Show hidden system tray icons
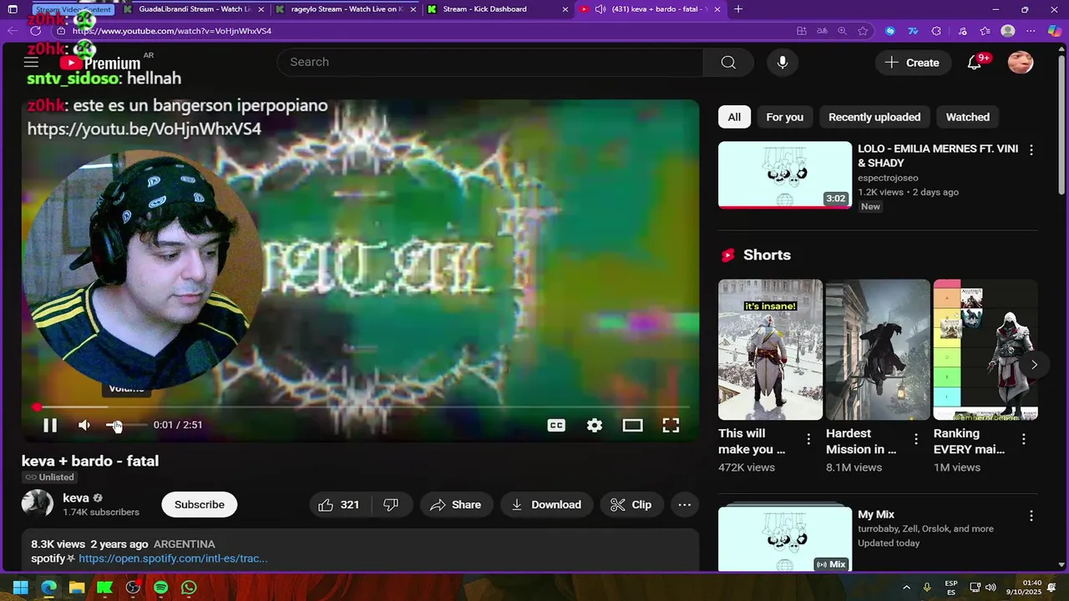 [x=906, y=588]
